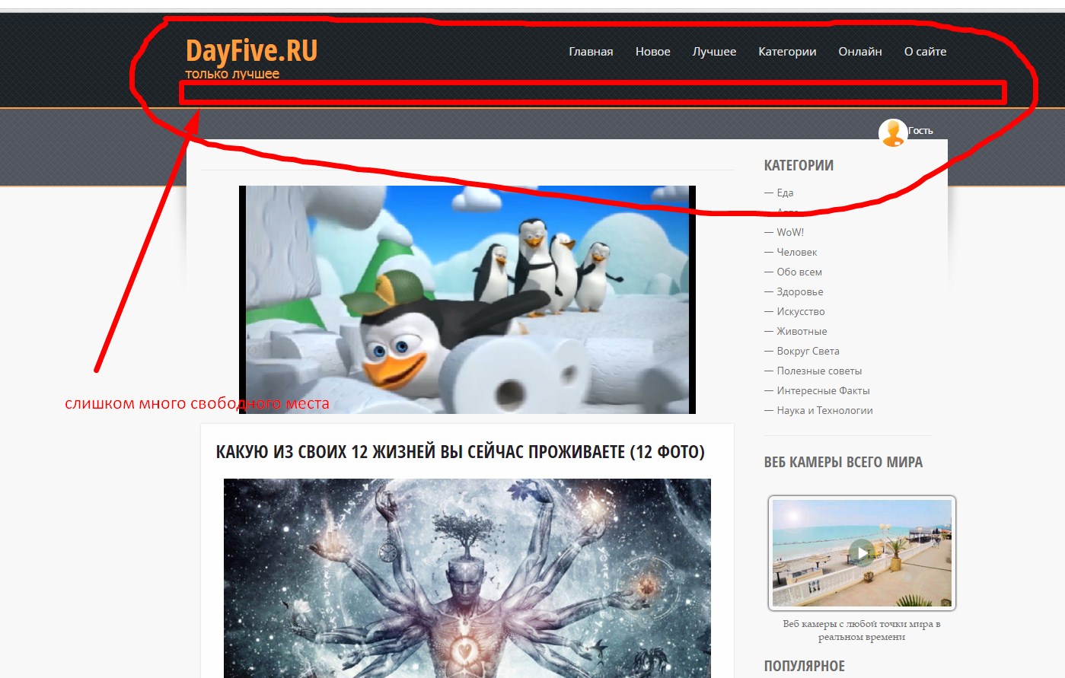Click the Веб камеры всего мира heading
The width and height of the screenshot is (1065, 678).
(843, 462)
